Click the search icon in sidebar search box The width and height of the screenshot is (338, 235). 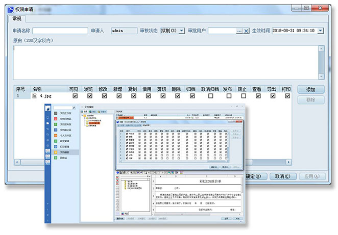(74, 108)
